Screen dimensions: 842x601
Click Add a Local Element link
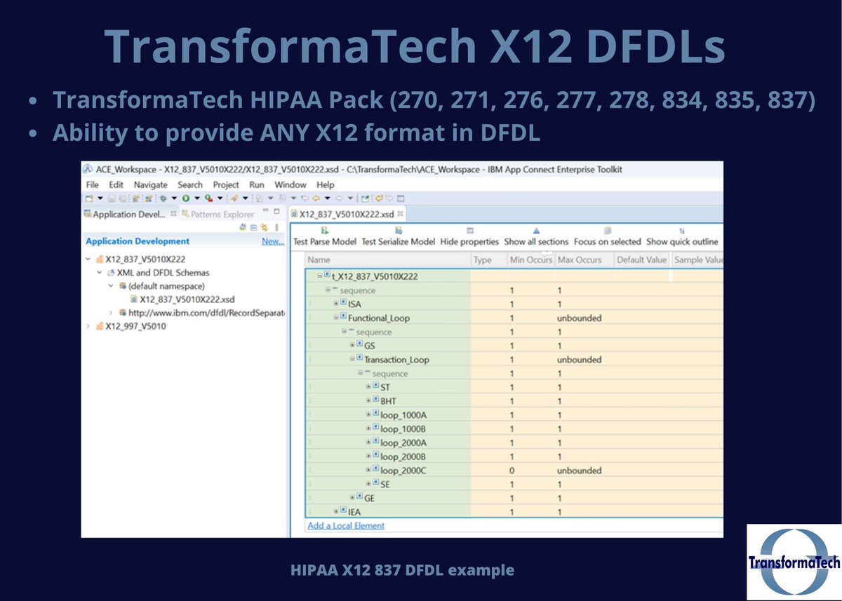pos(346,525)
